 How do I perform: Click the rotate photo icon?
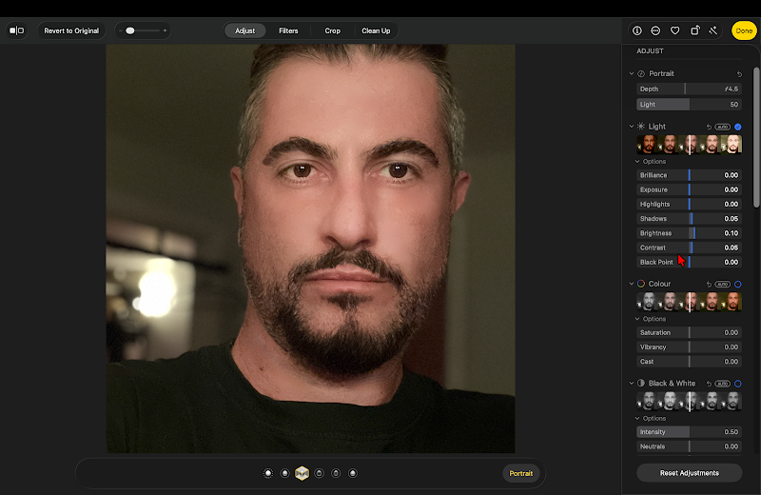point(695,30)
